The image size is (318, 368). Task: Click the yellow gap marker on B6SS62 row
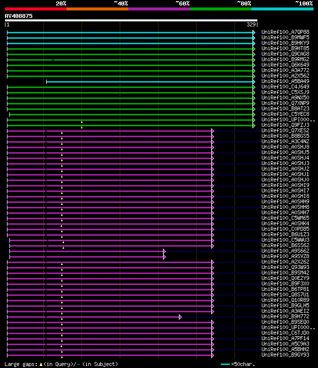[x=63, y=248]
